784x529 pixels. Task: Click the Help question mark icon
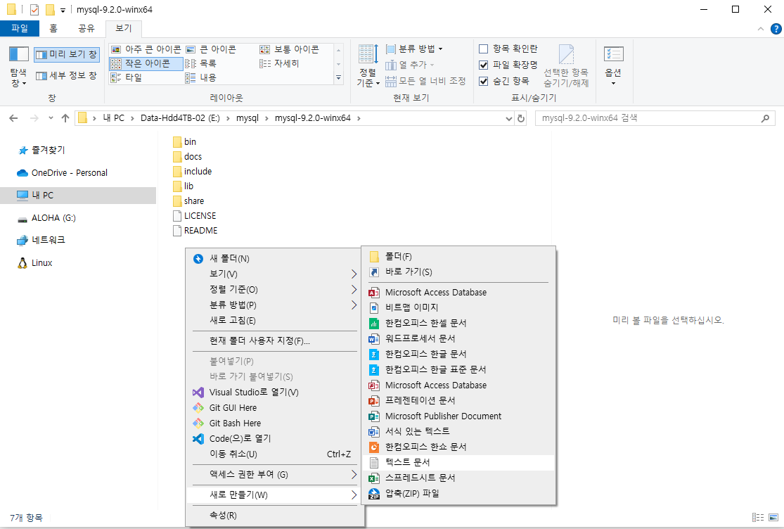(x=776, y=29)
